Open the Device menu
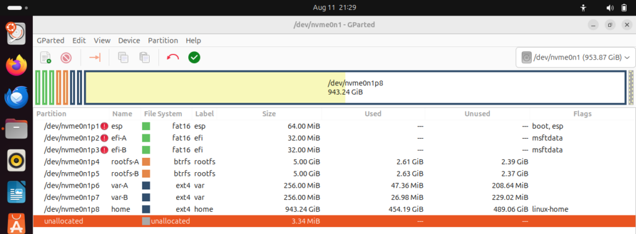Image resolution: width=636 pixels, height=234 pixels. coord(129,40)
